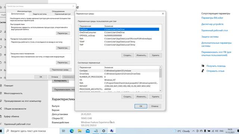The image size is (239, 134).
Task: Click Отмена in the Переменные среды dialog
Action: [155, 106]
